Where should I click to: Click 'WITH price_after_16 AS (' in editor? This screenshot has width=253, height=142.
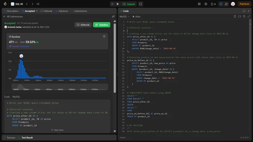click(x=141, y=37)
